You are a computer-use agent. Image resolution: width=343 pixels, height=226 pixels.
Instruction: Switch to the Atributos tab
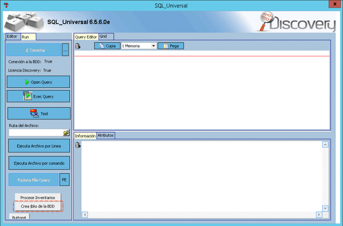point(105,136)
